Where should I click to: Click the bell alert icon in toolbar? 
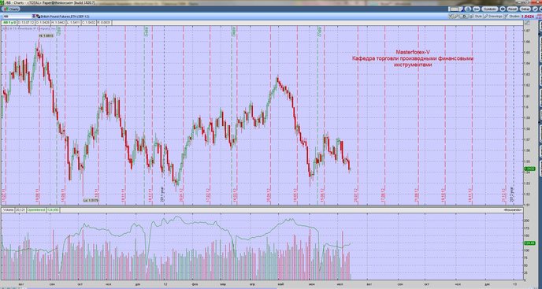tap(468, 9)
